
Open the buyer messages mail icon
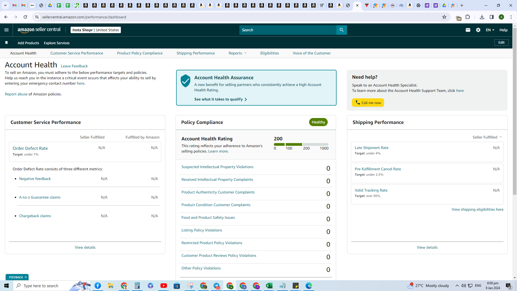tap(468, 30)
